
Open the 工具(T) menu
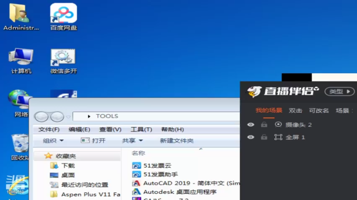[x=141, y=129]
